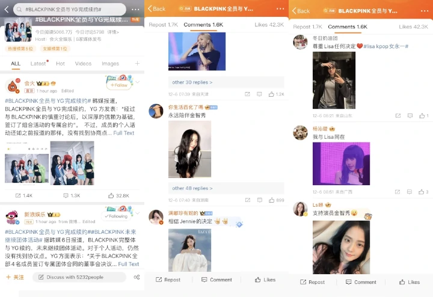Screen dimensions: 433x297
Task: Go back using arrow beside search bar
Action: tap(7, 10)
